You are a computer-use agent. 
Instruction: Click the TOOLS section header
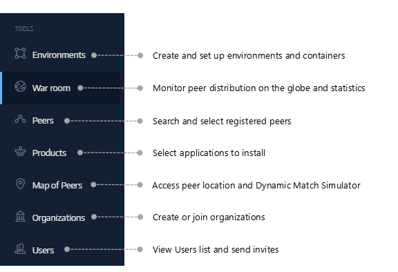pyautogui.click(x=24, y=28)
